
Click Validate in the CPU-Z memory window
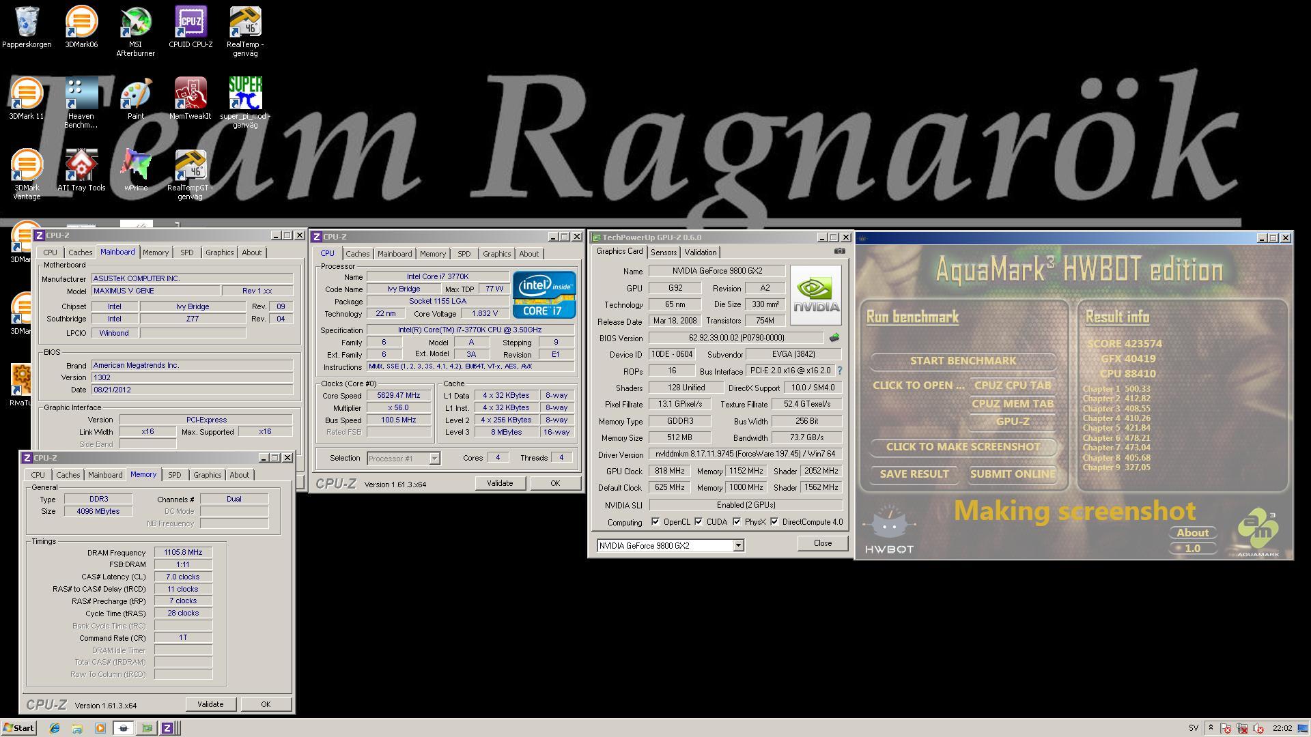[210, 704]
